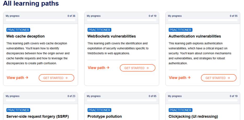This screenshot has height=120, width=244.
Task: Open Clickjacking (UI redressing) card title
Action: 193,116
